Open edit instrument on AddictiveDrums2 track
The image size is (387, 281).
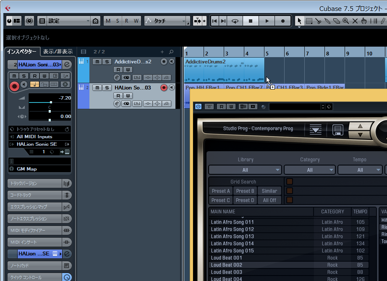(117, 77)
